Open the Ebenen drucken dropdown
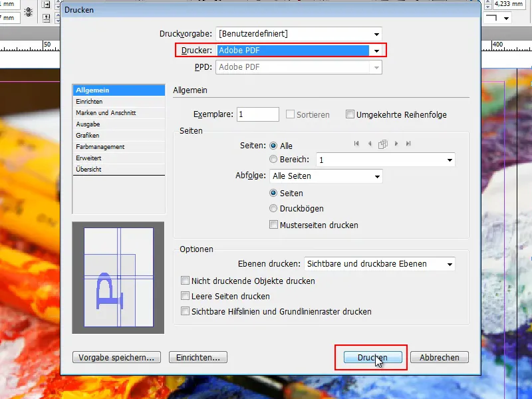The height and width of the screenshot is (399, 532). click(379, 264)
